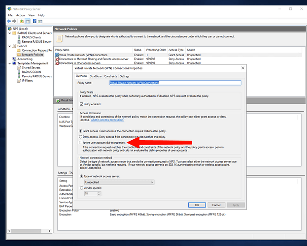Switch to the Settings tab
Viewport: 307px width, 246px height.
tap(124, 76)
